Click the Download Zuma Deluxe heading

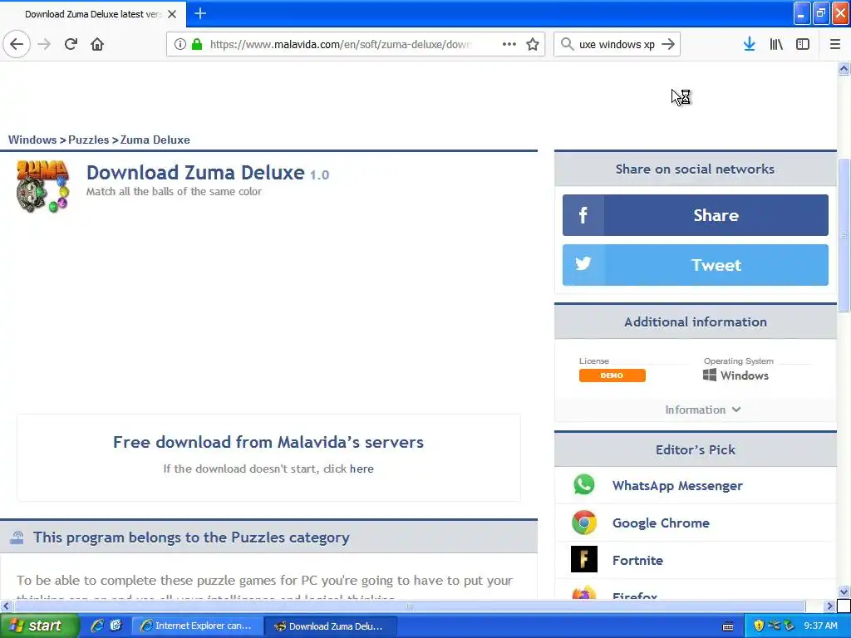click(x=195, y=173)
